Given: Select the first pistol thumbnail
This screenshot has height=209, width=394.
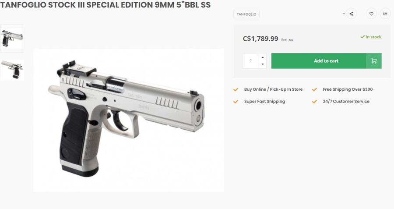Looking at the screenshot, I should point(12,38).
